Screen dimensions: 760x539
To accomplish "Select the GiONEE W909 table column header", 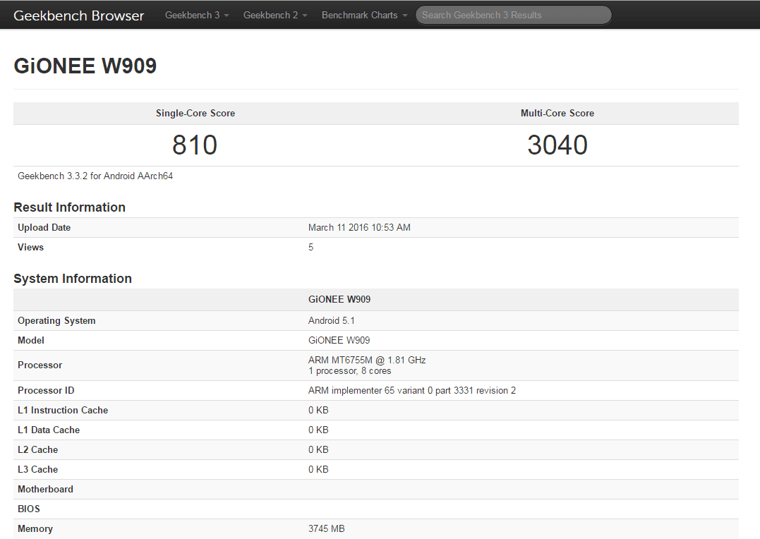I will click(x=339, y=300).
